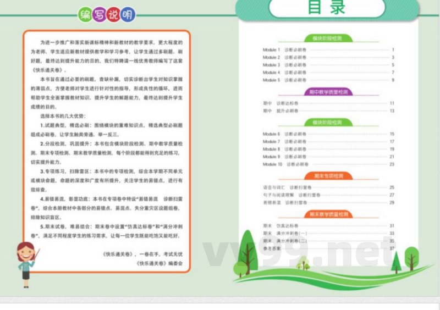The width and height of the screenshot is (440, 310).
Task: Open the 语音与词汇 诊断扫雷卷 entry
Action: click(328, 187)
